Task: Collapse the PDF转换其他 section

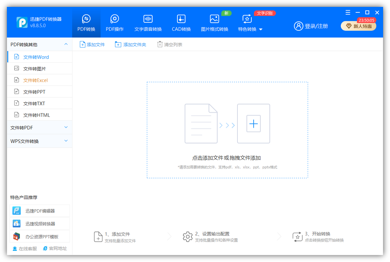Action: pyautogui.click(x=66, y=44)
